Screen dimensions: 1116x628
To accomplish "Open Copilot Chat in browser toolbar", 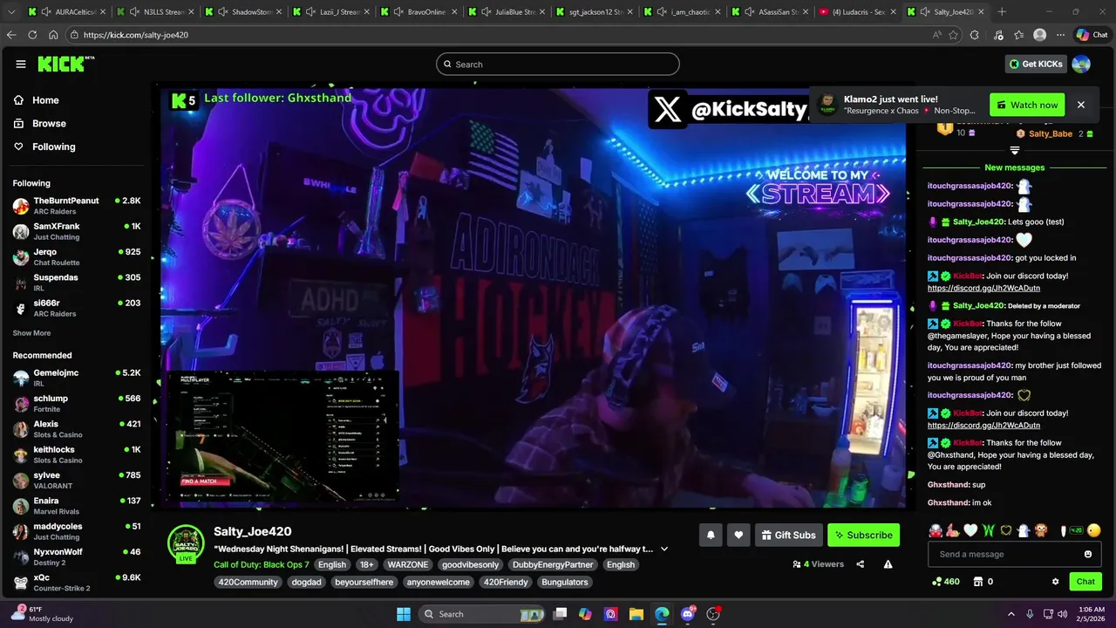I will pyautogui.click(x=1092, y=35).
